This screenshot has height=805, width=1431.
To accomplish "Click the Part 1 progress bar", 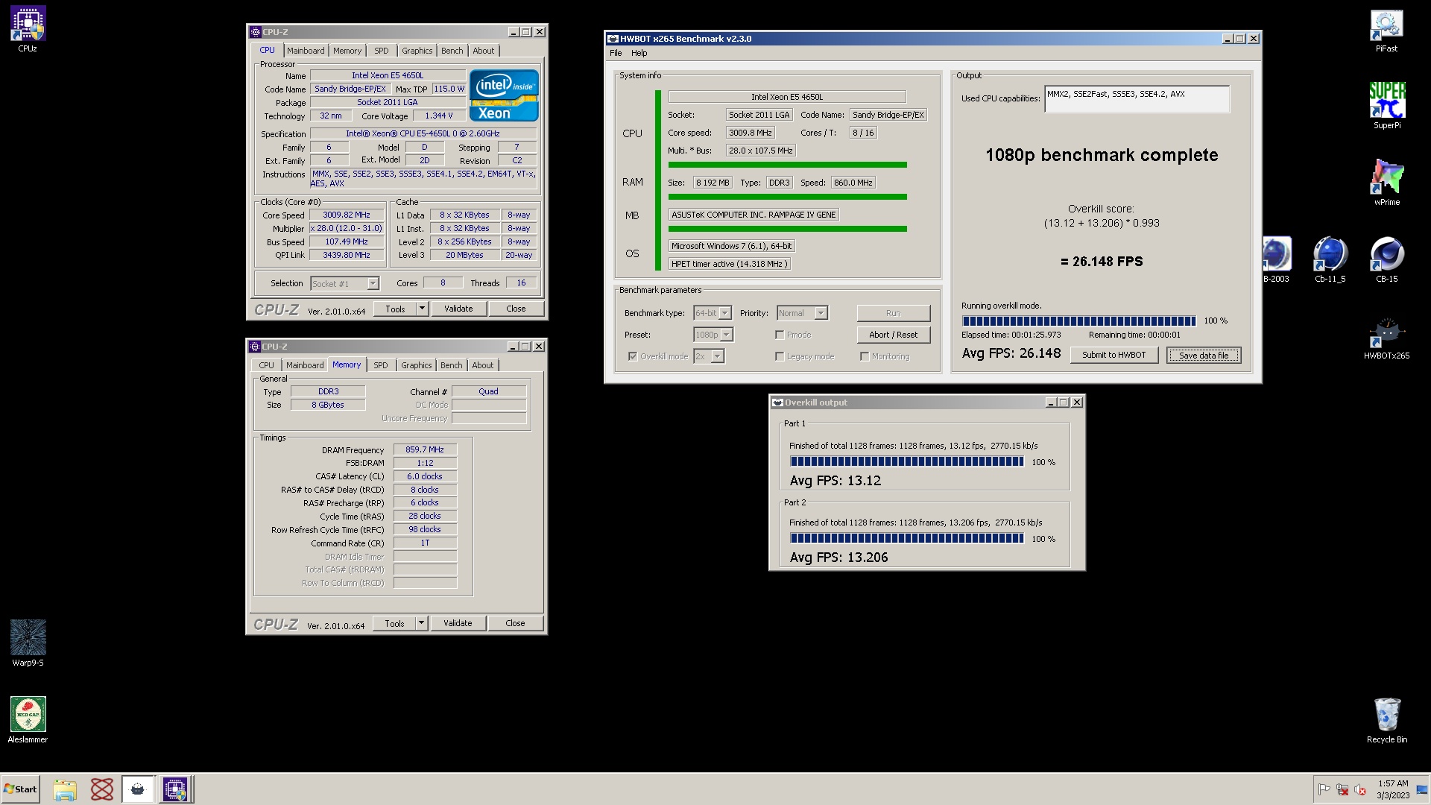I will click(907, 461).
